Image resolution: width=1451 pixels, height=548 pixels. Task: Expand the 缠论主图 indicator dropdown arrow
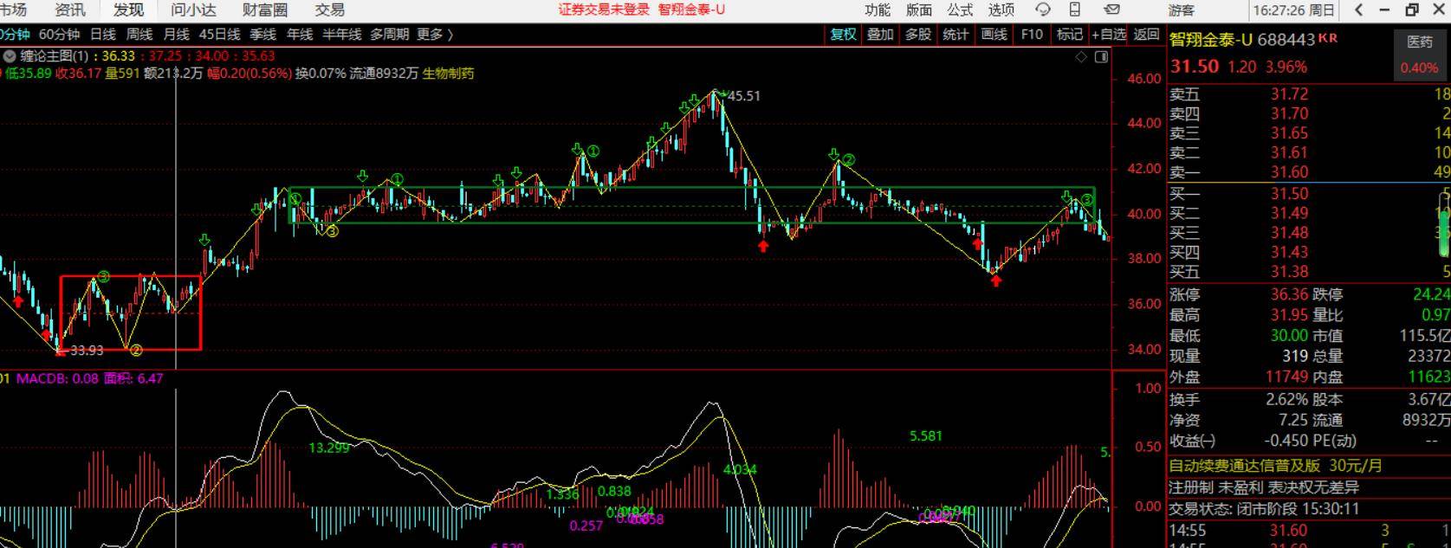pyautogui.click(x=10, y=55)
